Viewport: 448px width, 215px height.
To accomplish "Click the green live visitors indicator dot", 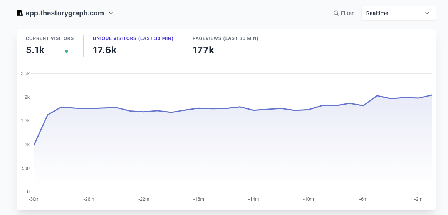I will point(67,51).
